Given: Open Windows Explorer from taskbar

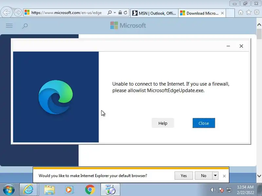Looking at the screenshot, I should click(x=49, y=190).
